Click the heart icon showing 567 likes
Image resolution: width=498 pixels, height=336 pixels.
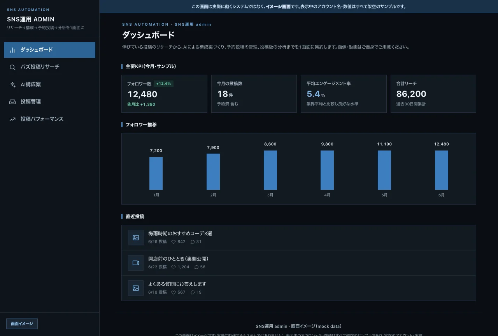[174, 292]
